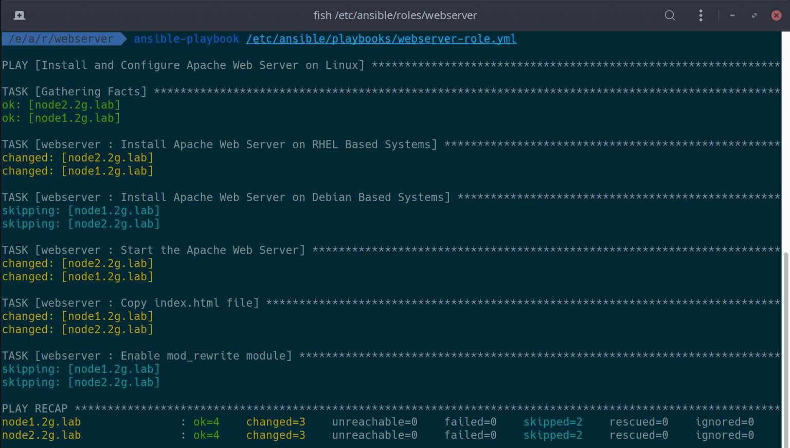Click the RHEL Based Systems task line
Viewport: 790px width, 448px height.
tap(391, 145)
